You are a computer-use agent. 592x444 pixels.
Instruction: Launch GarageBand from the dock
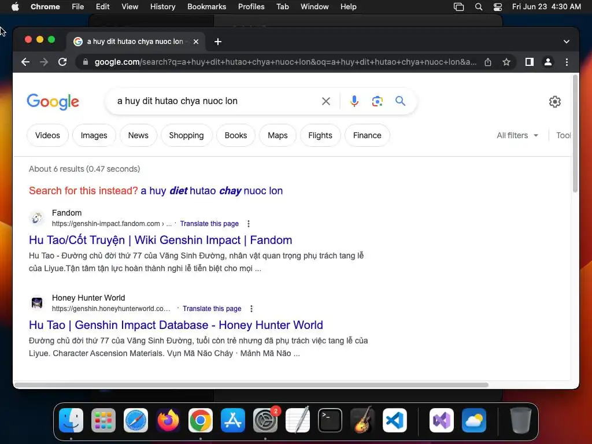[x=362, y=420]
